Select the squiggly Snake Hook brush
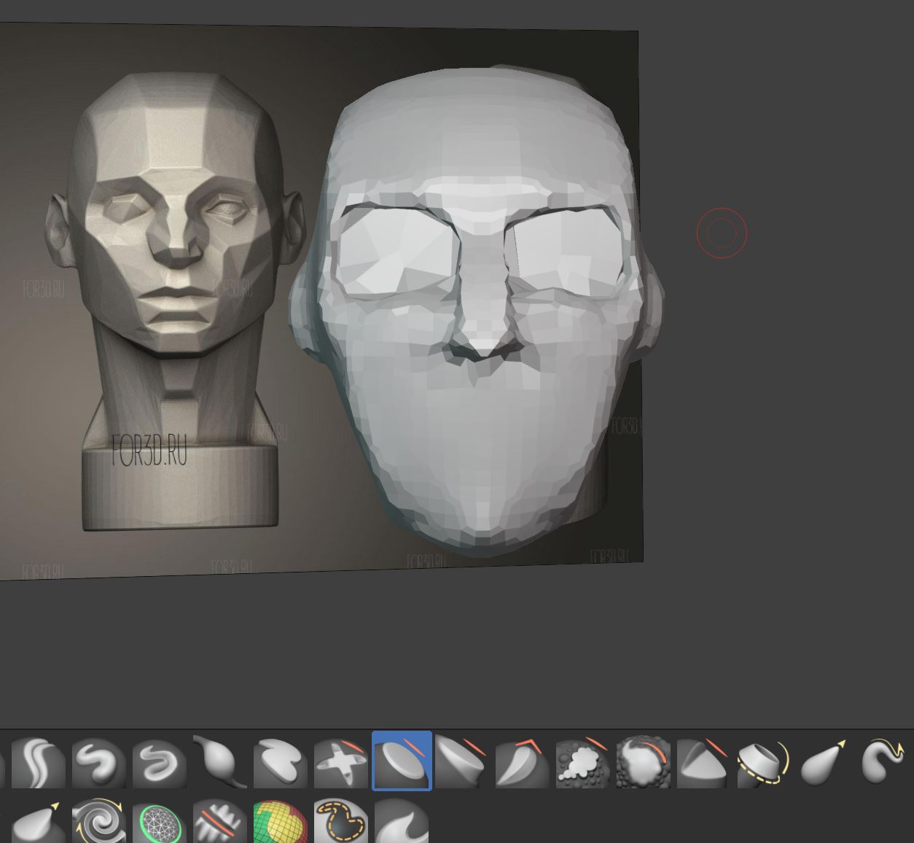The width and height of the screenshot is (914, 843). (885, 762)
